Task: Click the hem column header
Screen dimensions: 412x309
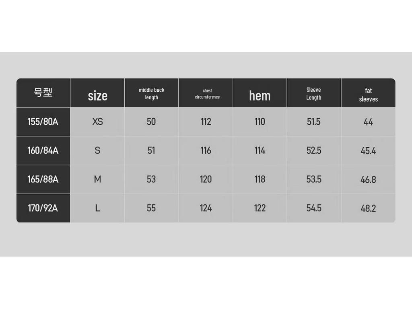Action: tap(260, 93)
